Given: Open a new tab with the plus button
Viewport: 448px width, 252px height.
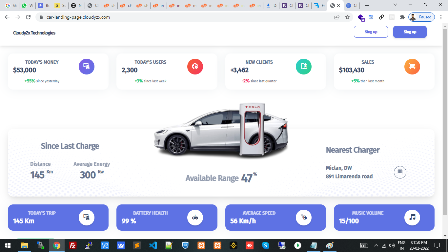Looking at the screenshot, I should [x=367, y=6].
